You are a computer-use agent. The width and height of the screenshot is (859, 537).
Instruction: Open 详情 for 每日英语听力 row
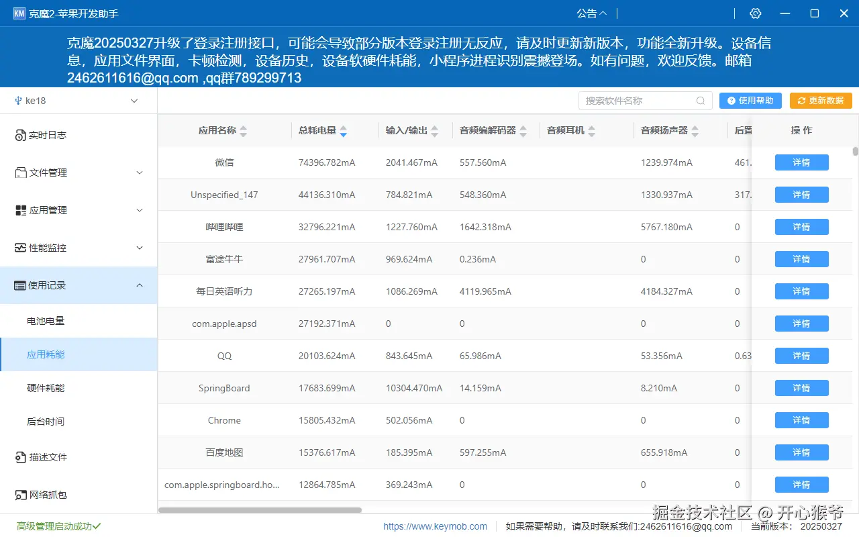click(801, 291)
